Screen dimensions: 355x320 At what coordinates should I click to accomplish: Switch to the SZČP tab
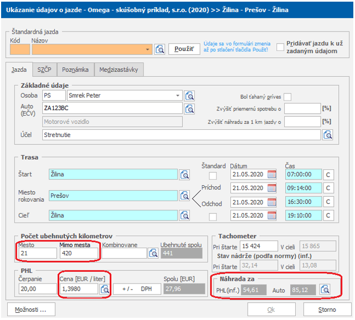tap(44, 70)
